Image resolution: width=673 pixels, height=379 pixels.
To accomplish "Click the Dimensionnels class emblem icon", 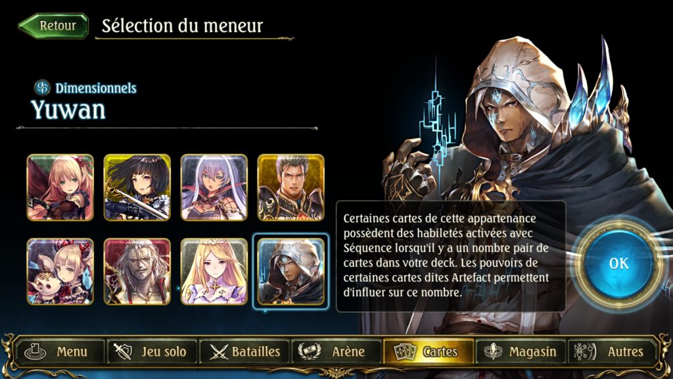I will click(43, 88).
